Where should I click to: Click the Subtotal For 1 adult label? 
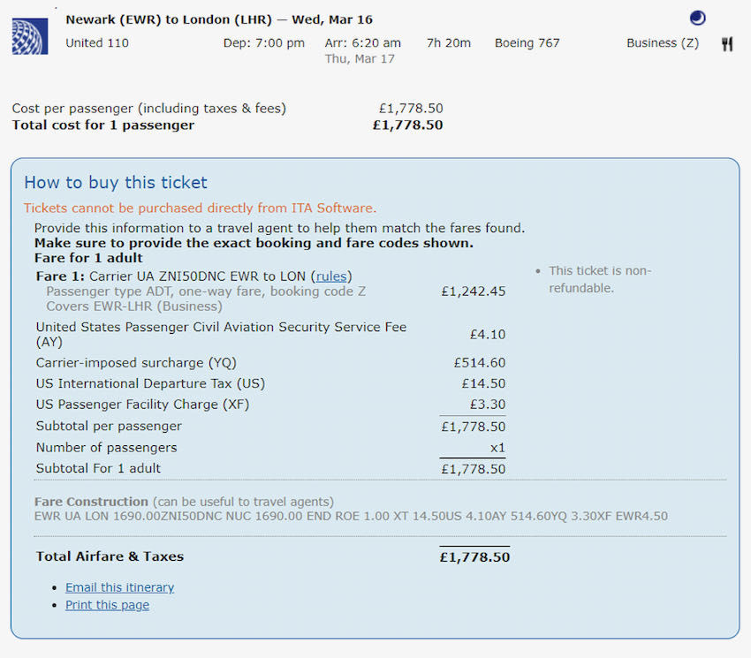98,468
